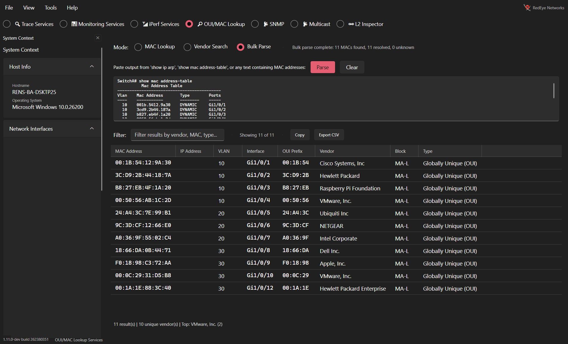568x344 pixels.
Task: Select the iPerf Services radio button
Action: pyautogui.click(x=134, y=24)
